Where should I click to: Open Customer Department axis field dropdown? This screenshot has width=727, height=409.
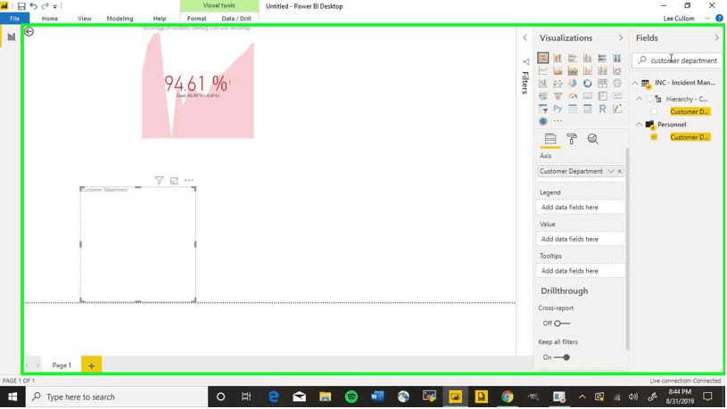pos(611,171)
